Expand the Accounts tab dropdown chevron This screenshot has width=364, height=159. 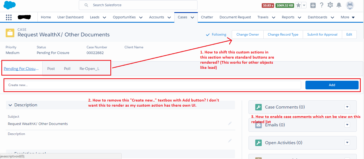coord(169,17)
